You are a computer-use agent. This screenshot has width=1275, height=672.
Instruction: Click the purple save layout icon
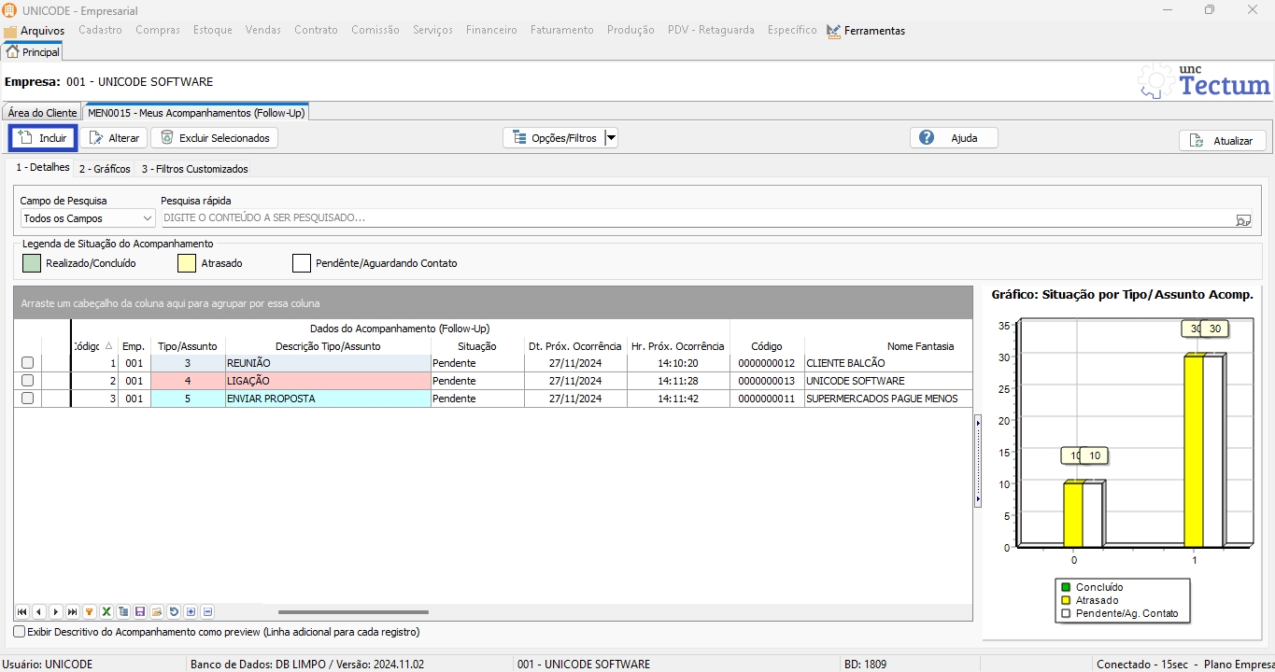click(x=140, y=612)
